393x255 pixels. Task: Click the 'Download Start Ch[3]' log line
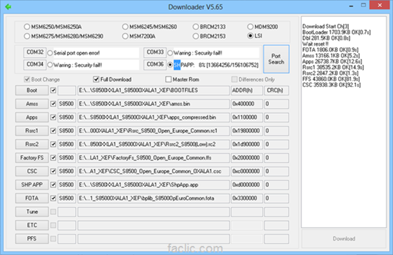coord(325,27)
